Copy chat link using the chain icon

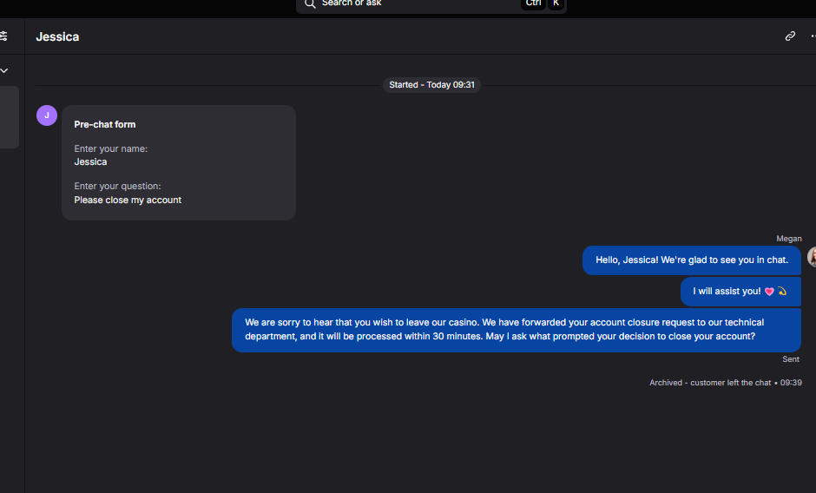[790, 36]
